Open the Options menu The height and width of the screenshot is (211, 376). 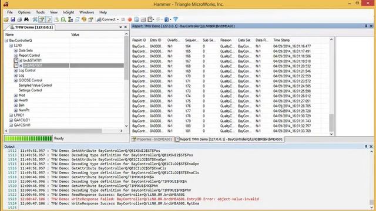tap(24, 12)
